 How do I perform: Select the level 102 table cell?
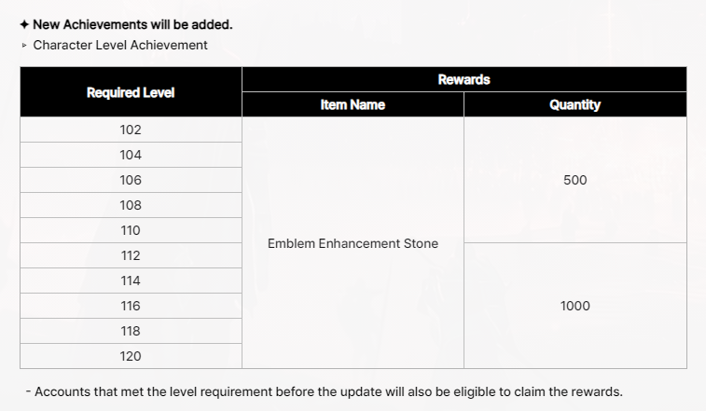[x=131, y=130]
